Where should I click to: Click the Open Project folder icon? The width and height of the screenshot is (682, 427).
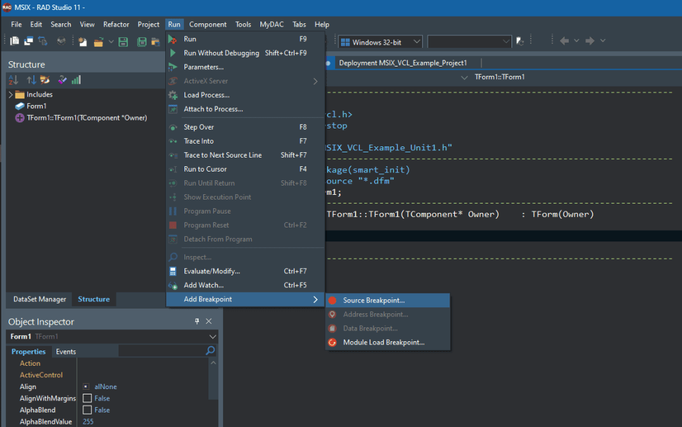tap(155, 42)
